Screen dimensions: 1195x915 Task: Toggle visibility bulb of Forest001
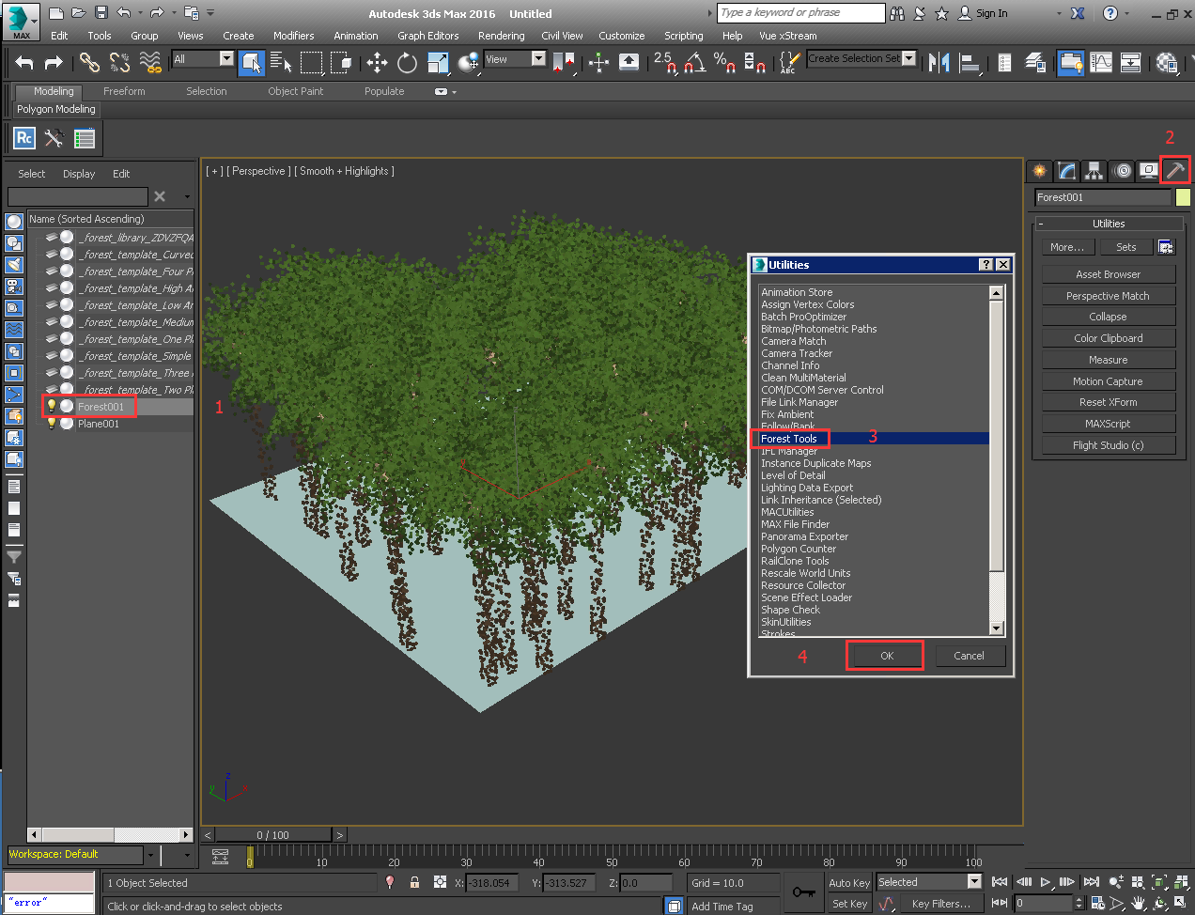click(52, 407)
